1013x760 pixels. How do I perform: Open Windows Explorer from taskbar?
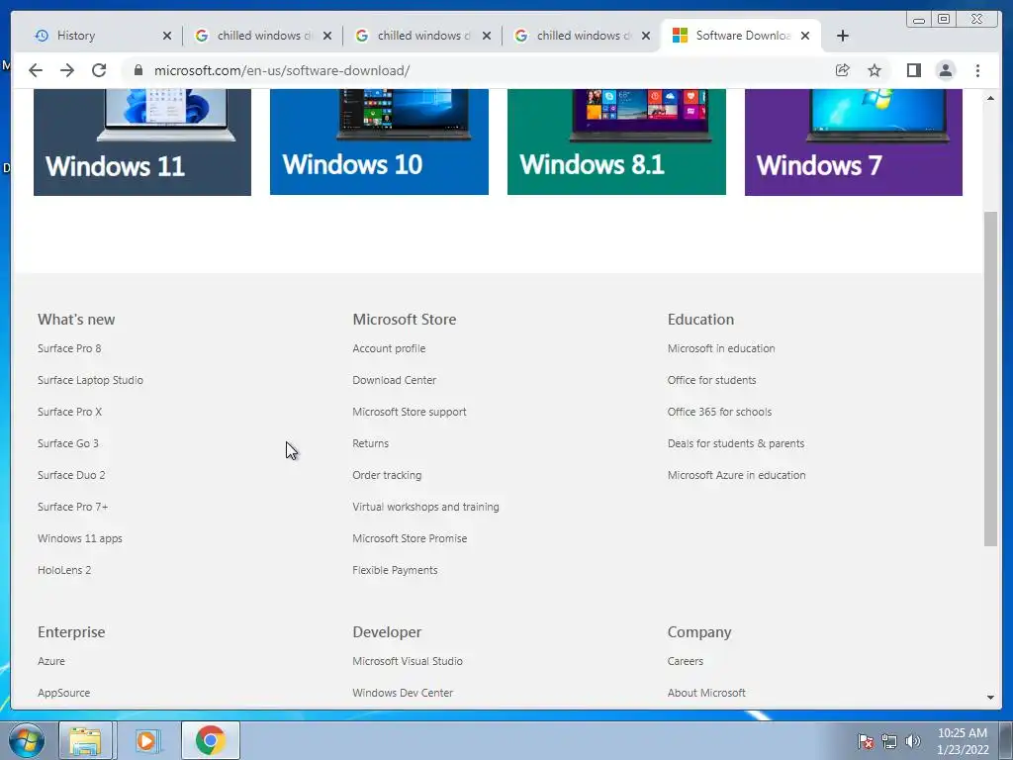[85, 740]
